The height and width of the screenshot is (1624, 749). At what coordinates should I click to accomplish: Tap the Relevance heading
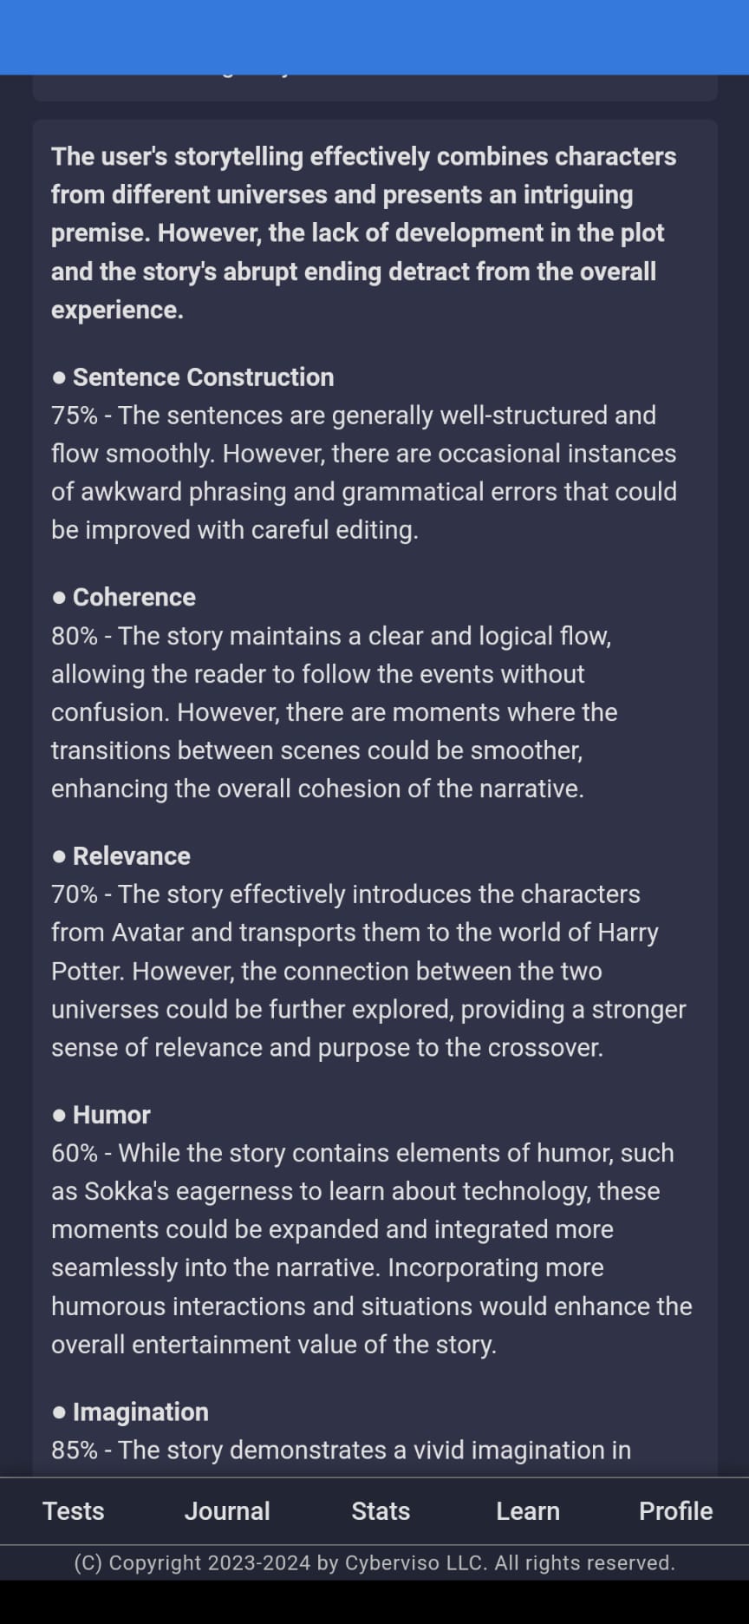132,855
